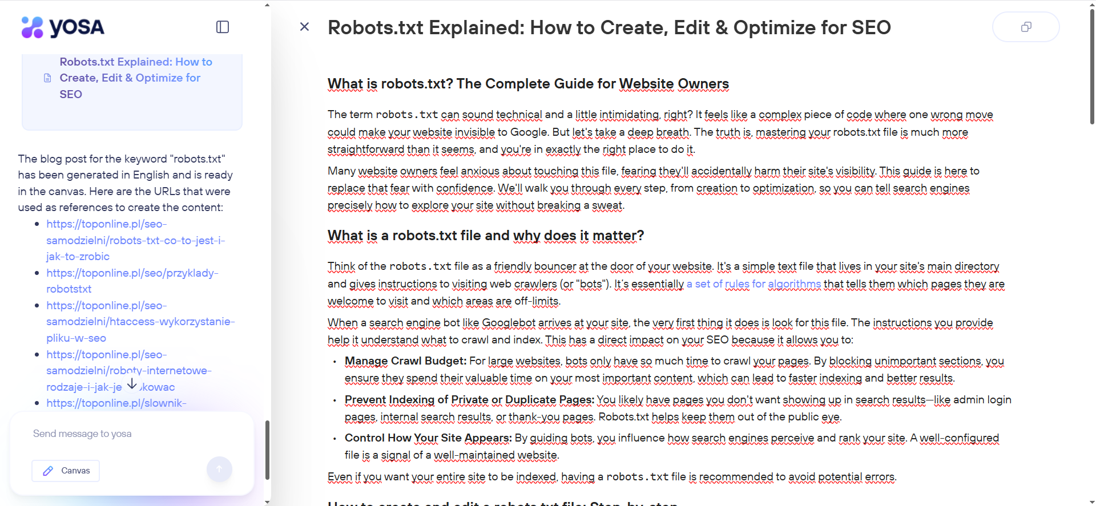This screenshot has height=506, width=1096.
Task: Close the canvas with the X icon
Action: click(304, 27)
